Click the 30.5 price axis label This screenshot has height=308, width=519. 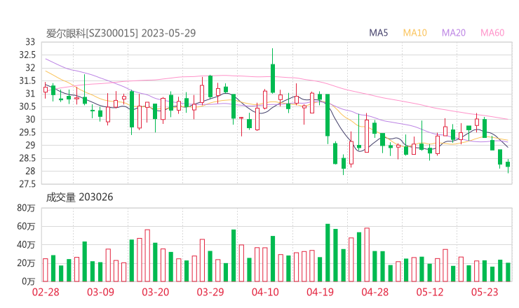coord(27,106)
